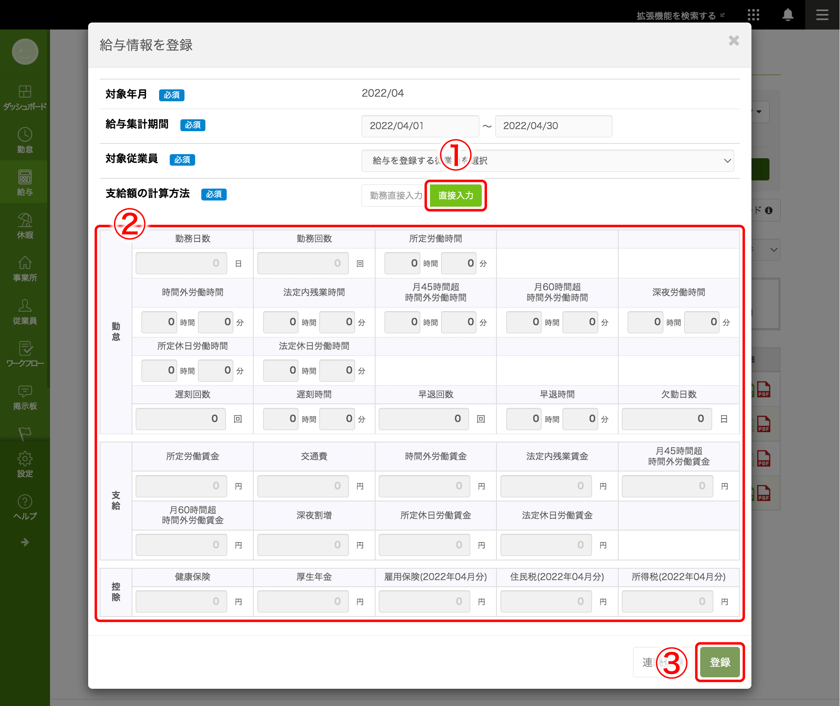The width and height of the screenshot is (840, 706).
Task: Click the 遅刻回数 input
Action: click(181, 419)
